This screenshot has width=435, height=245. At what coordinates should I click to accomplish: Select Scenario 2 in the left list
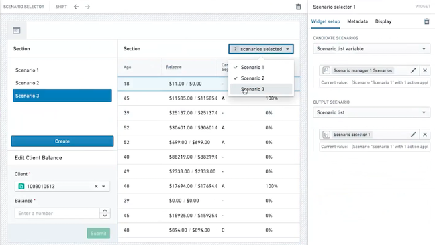(x=62, y=83)
